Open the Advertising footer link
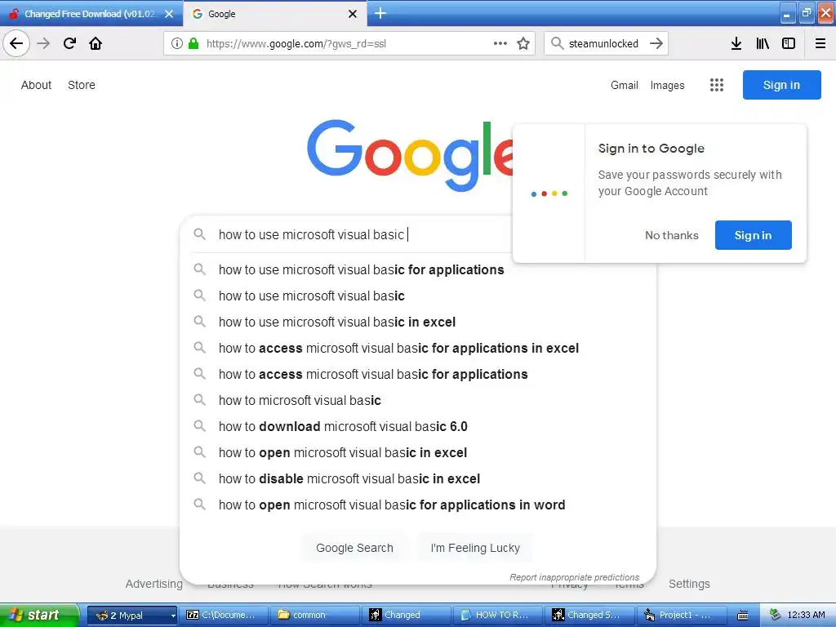Screen dimensions: 836x627 point(153,584)
